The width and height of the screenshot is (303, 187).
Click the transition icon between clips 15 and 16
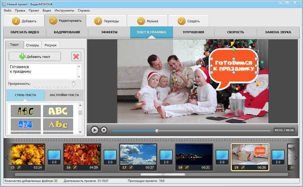[54, 157]
